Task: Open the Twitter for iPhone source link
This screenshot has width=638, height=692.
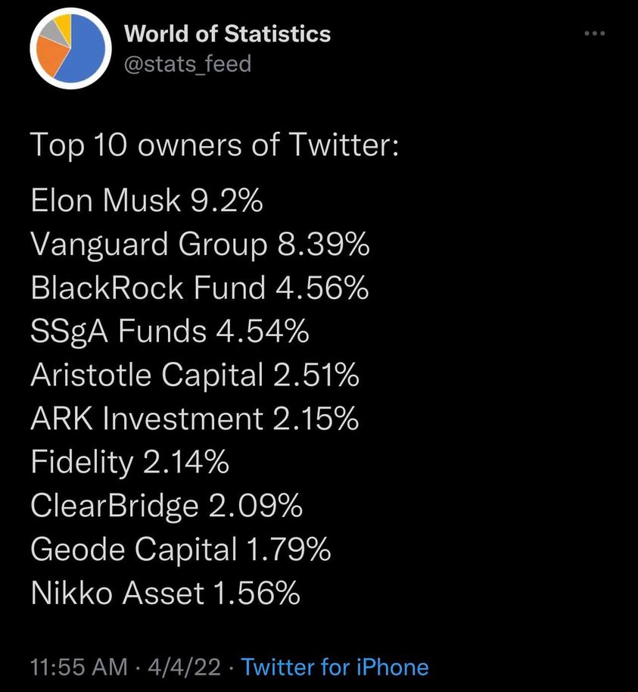Action: pos(335,667)
